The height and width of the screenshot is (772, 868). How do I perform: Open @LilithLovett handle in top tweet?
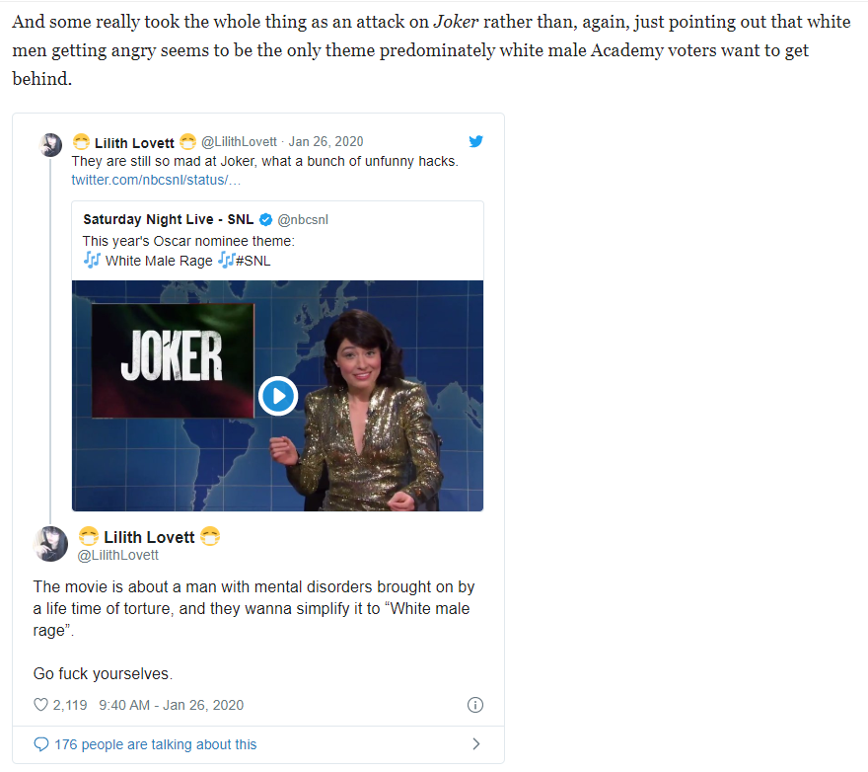[239, 141]
